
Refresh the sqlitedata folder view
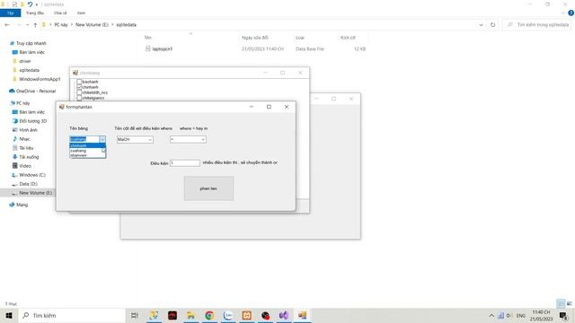492,25
